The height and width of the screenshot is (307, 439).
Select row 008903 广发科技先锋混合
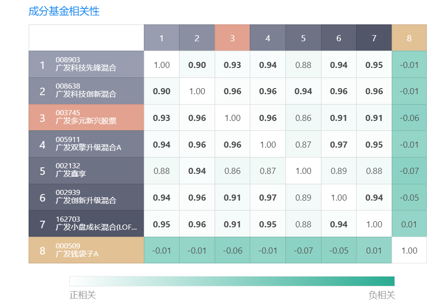(x=86, y=64)
